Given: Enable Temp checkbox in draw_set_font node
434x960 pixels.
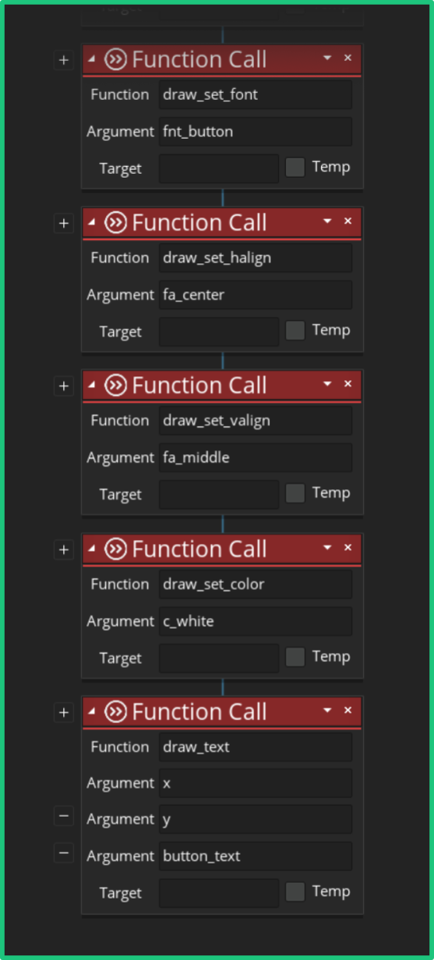Looking at the screenshot, I should [295, 167].
